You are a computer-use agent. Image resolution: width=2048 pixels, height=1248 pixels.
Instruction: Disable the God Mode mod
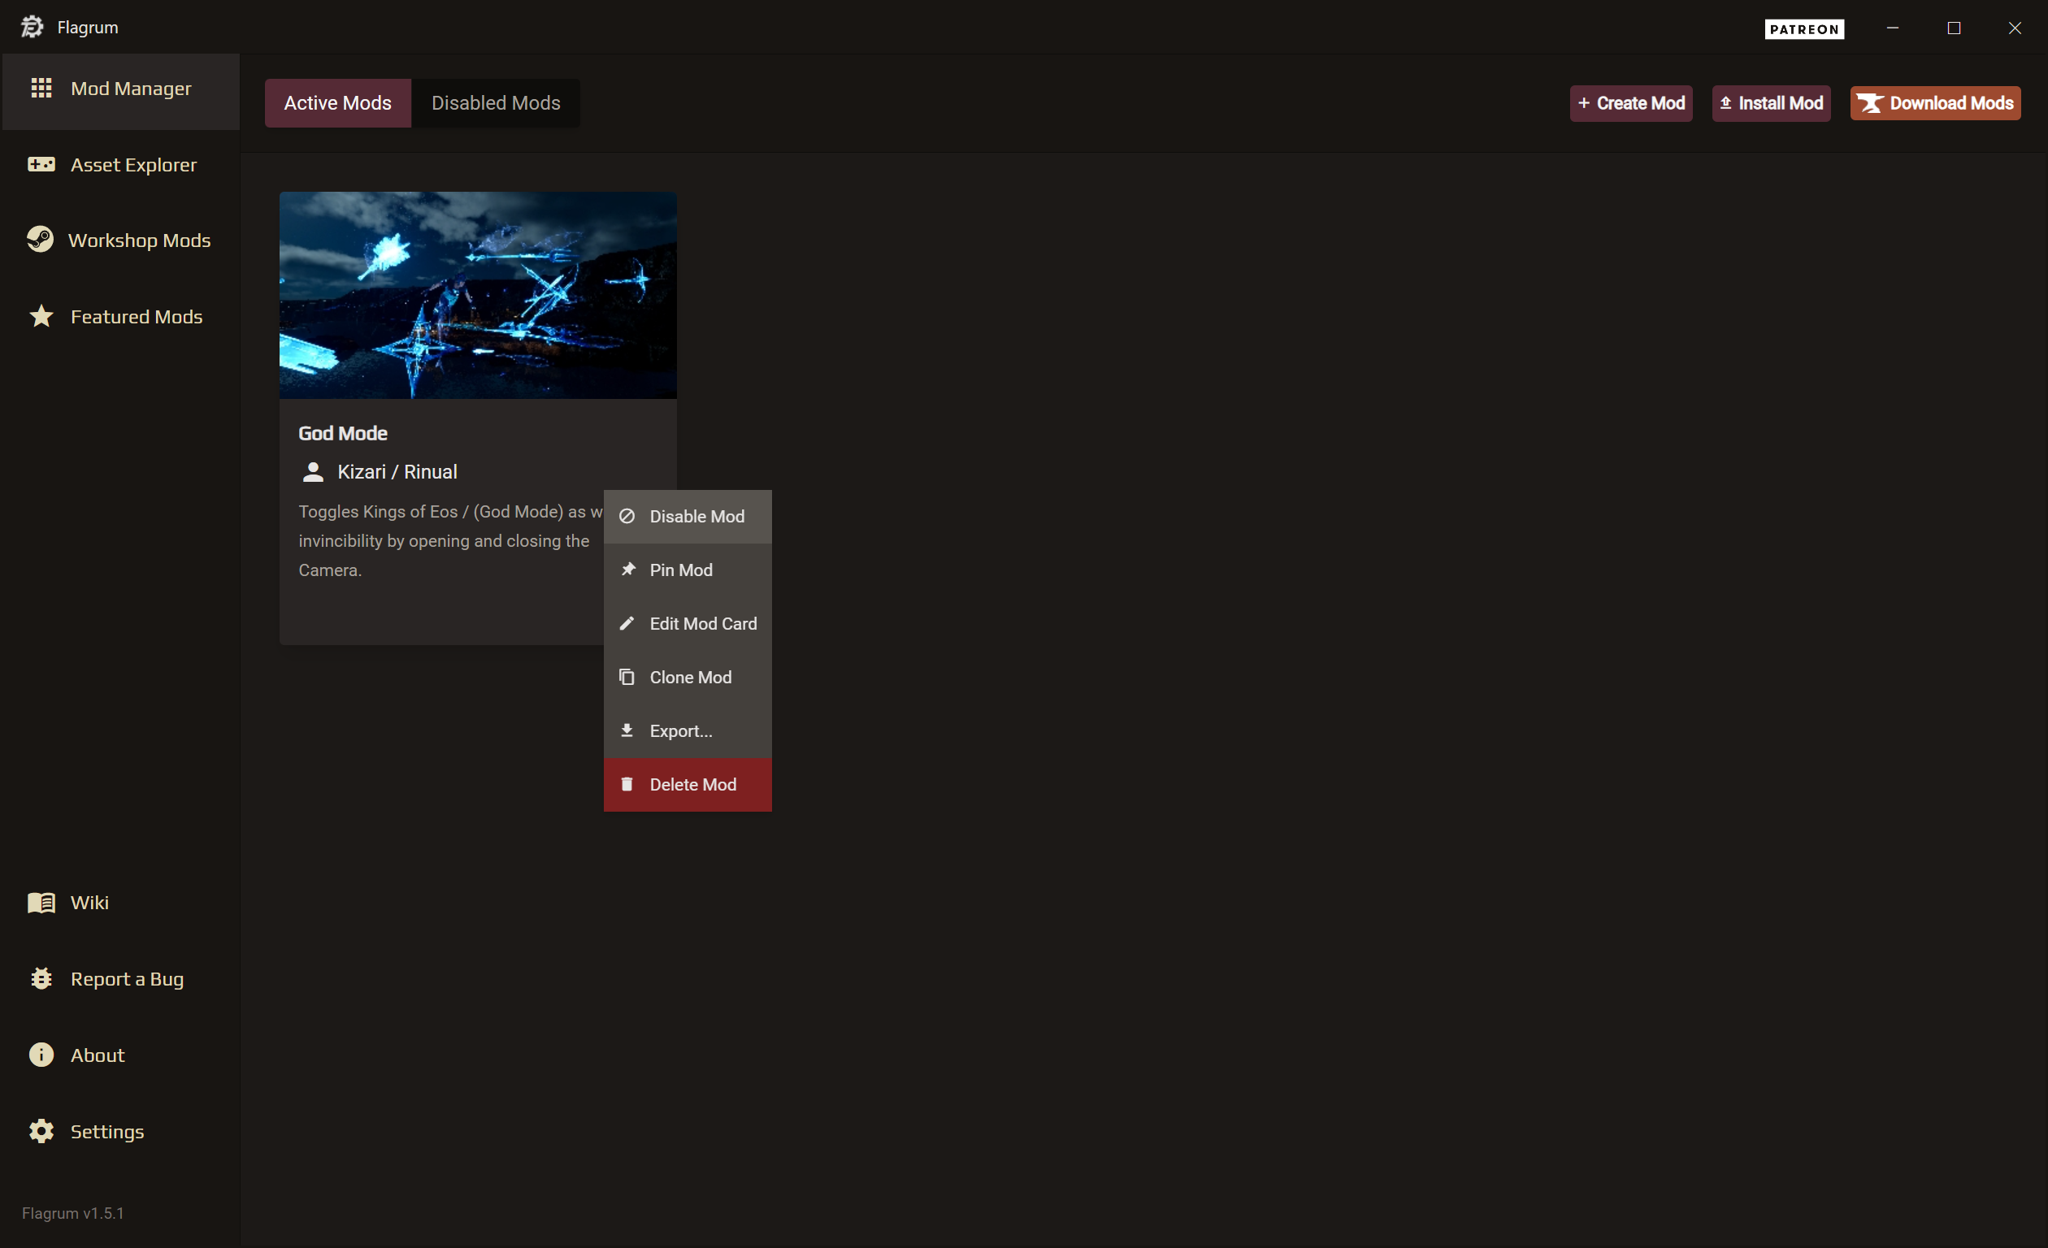(696, 516)
